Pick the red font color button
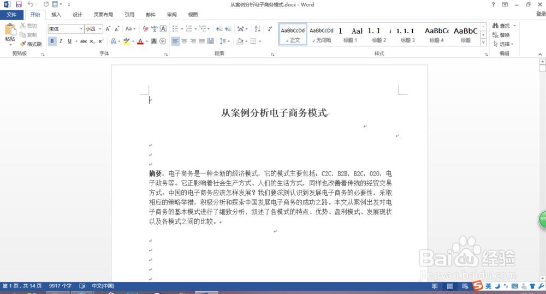 (140, 41)
